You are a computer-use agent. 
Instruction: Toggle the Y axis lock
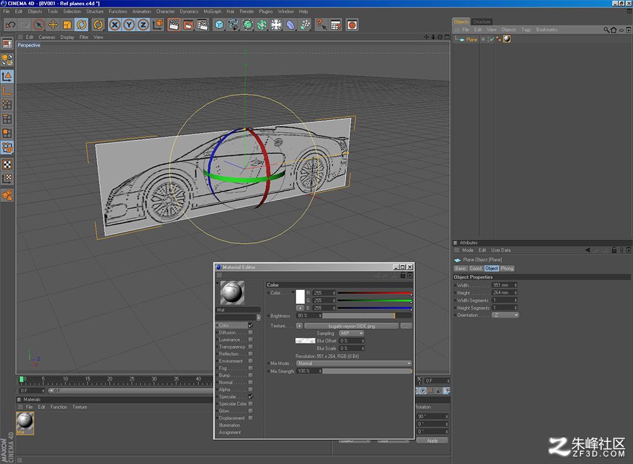[x=128, y=25]
